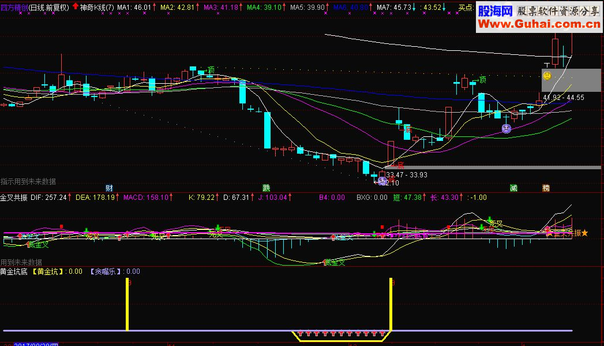Click the MA1: 46.01 readout
The image size is (604, 346).
click(134, 8)
